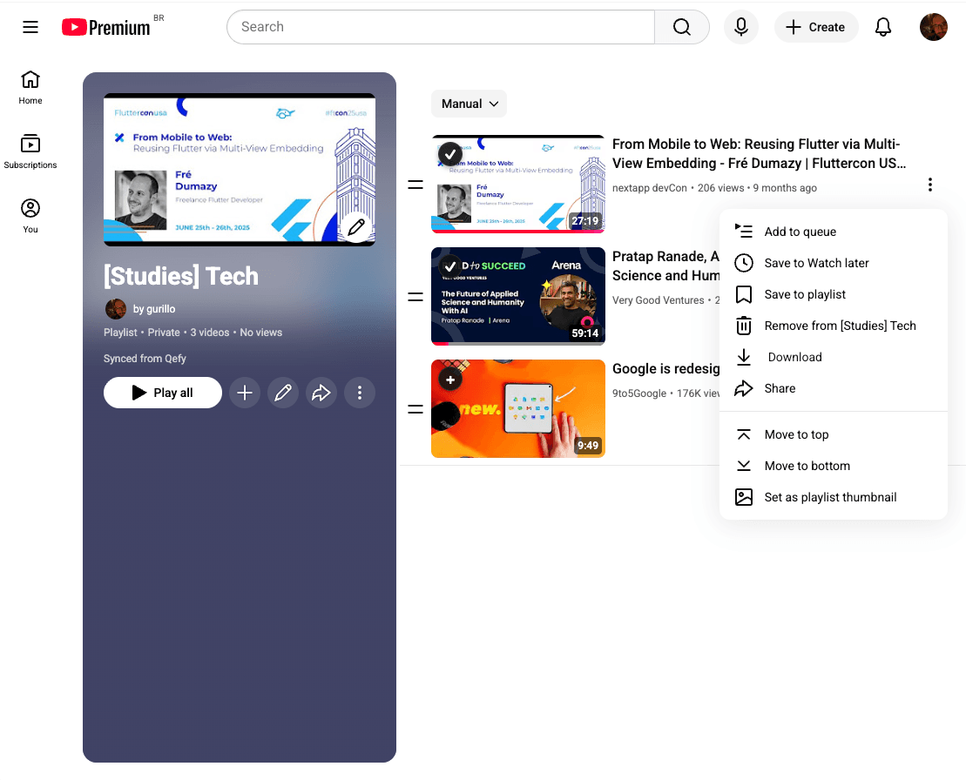The width and height of the screenshot is (966, 780).
Task: Open 9to5Google channel link
Action: tap(638, 393)
